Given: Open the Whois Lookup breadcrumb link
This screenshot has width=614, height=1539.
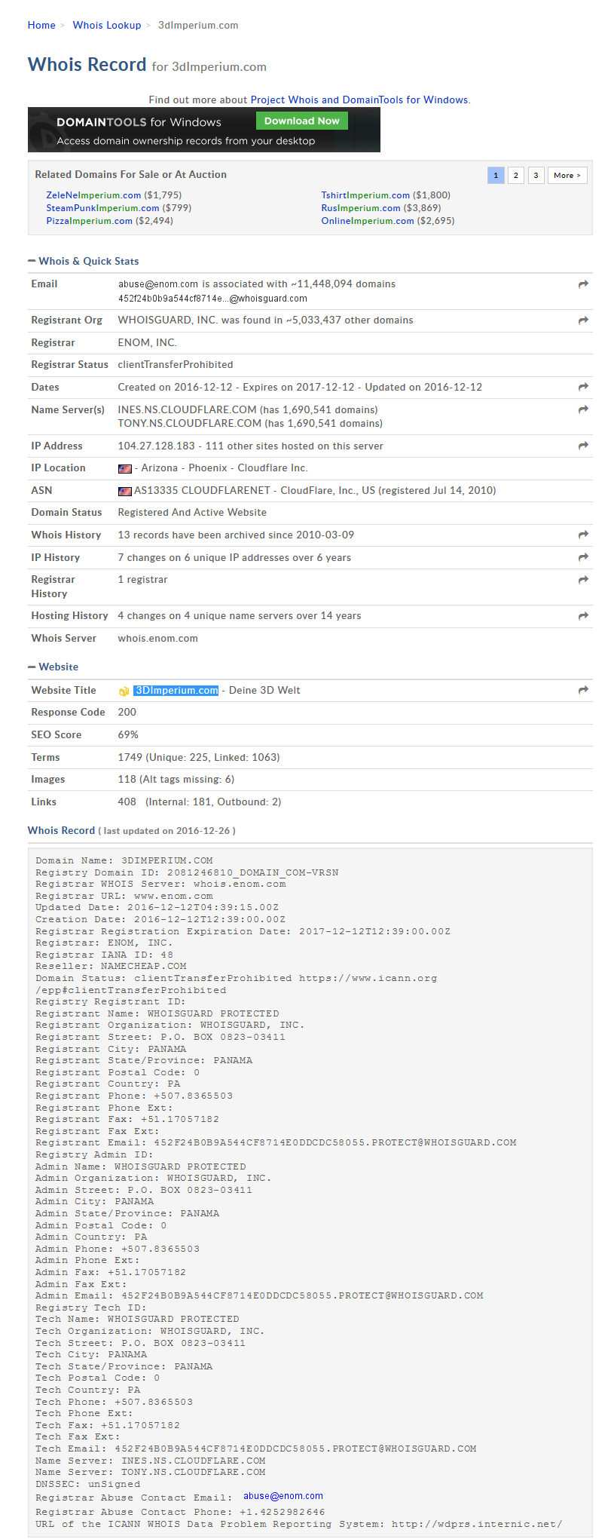Looking at the screenshot, I should (107, 25).
